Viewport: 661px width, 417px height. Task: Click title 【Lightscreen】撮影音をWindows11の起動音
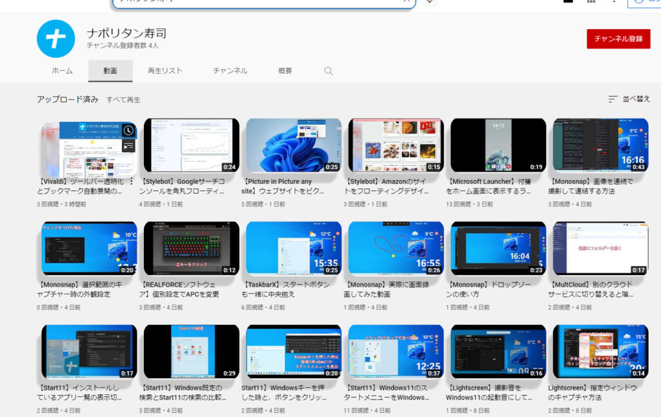click(489, 392)
